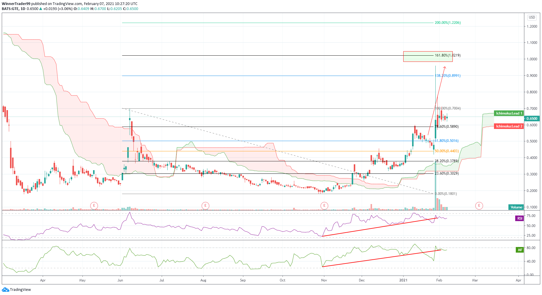Screen dimensions: 542x295
Task: Click the 75.00 RSI axis label
Action: pyautogui.click(x=531, y=216)
